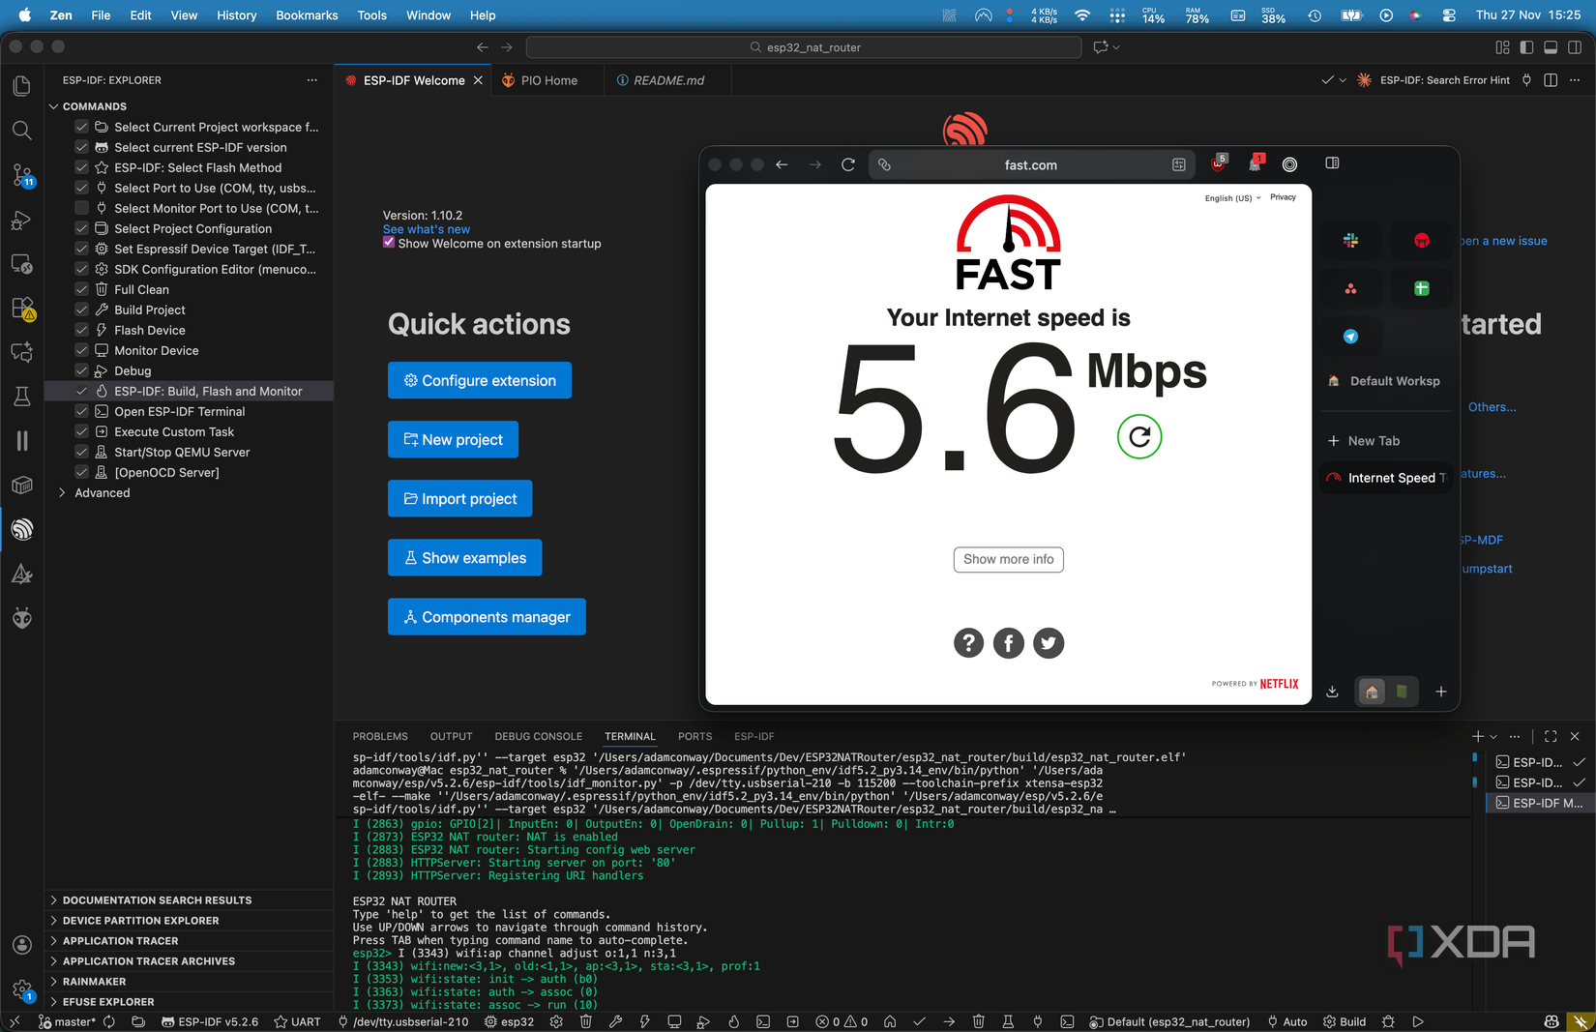Open the Bookmarks menu in menu bar
The width and height of the screenshot is (1596, 1032).
(x=307, y=15)
